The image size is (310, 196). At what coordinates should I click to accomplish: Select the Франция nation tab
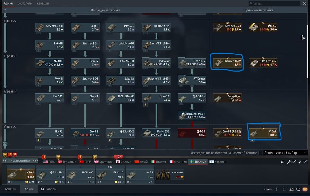(x=178, y=162)
